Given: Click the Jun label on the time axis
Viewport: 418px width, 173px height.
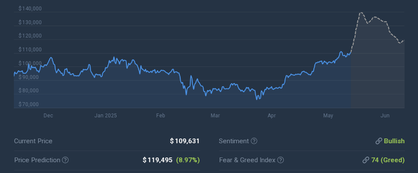Looking at the screenshot, I should [x=385, y=116].
